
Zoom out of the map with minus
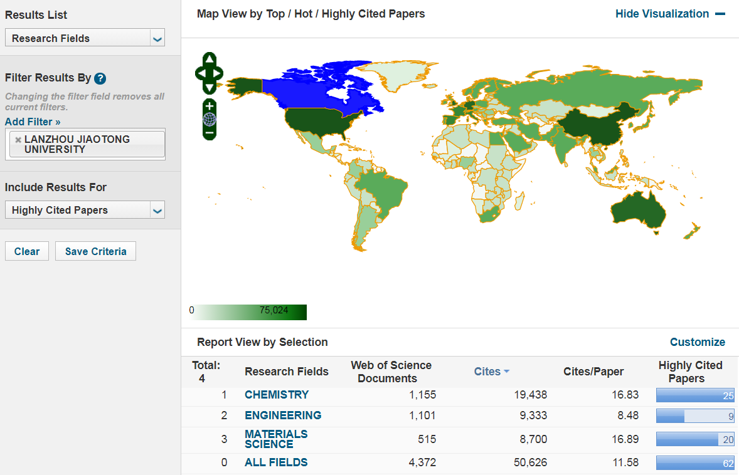coord(210,133)
